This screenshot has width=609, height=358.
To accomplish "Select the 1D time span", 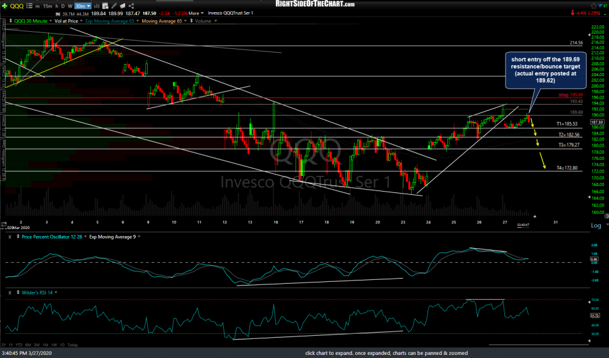I will [62, 345].
